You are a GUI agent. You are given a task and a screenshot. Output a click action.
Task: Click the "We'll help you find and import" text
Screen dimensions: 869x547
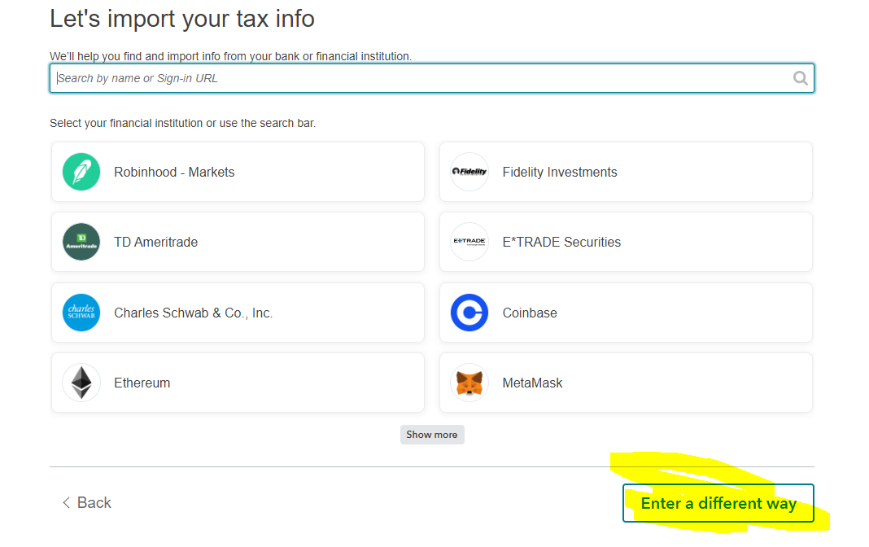(x=230, y=56)
